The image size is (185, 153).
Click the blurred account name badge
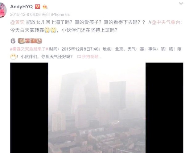click(x=30, y=41)
